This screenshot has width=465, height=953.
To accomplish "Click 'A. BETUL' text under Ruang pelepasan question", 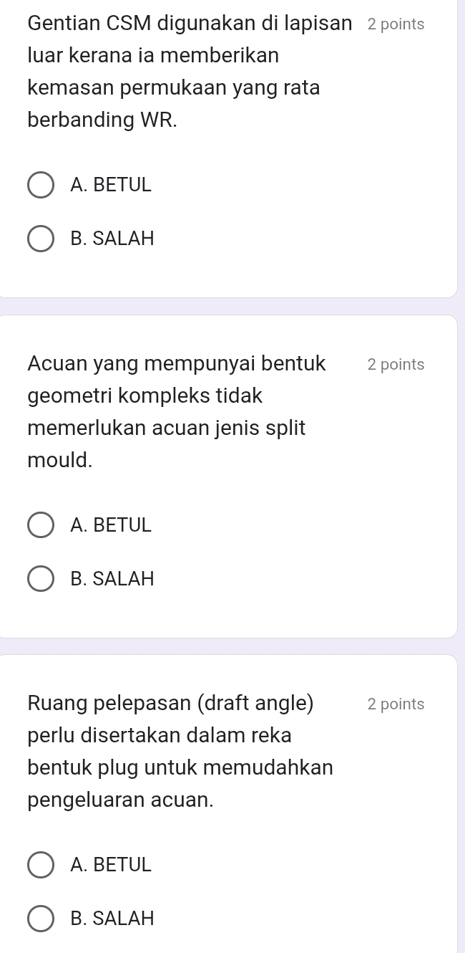I will (x=112, y=865).
